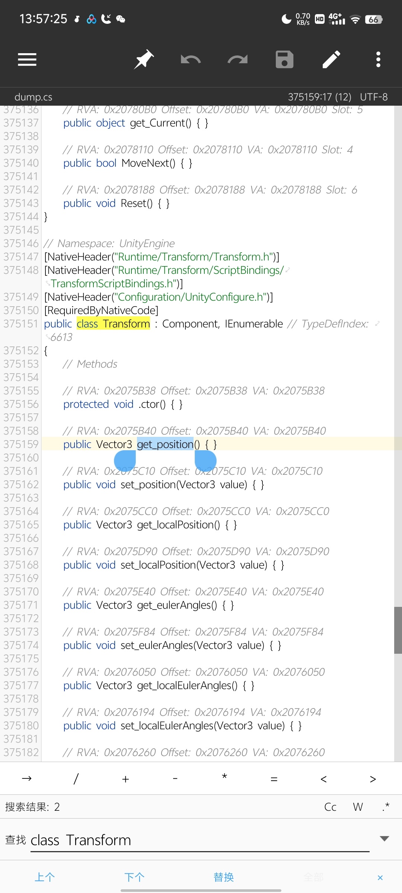Open the three-dot overflow menu
The image size is (402, 893).
coord(378,60)
